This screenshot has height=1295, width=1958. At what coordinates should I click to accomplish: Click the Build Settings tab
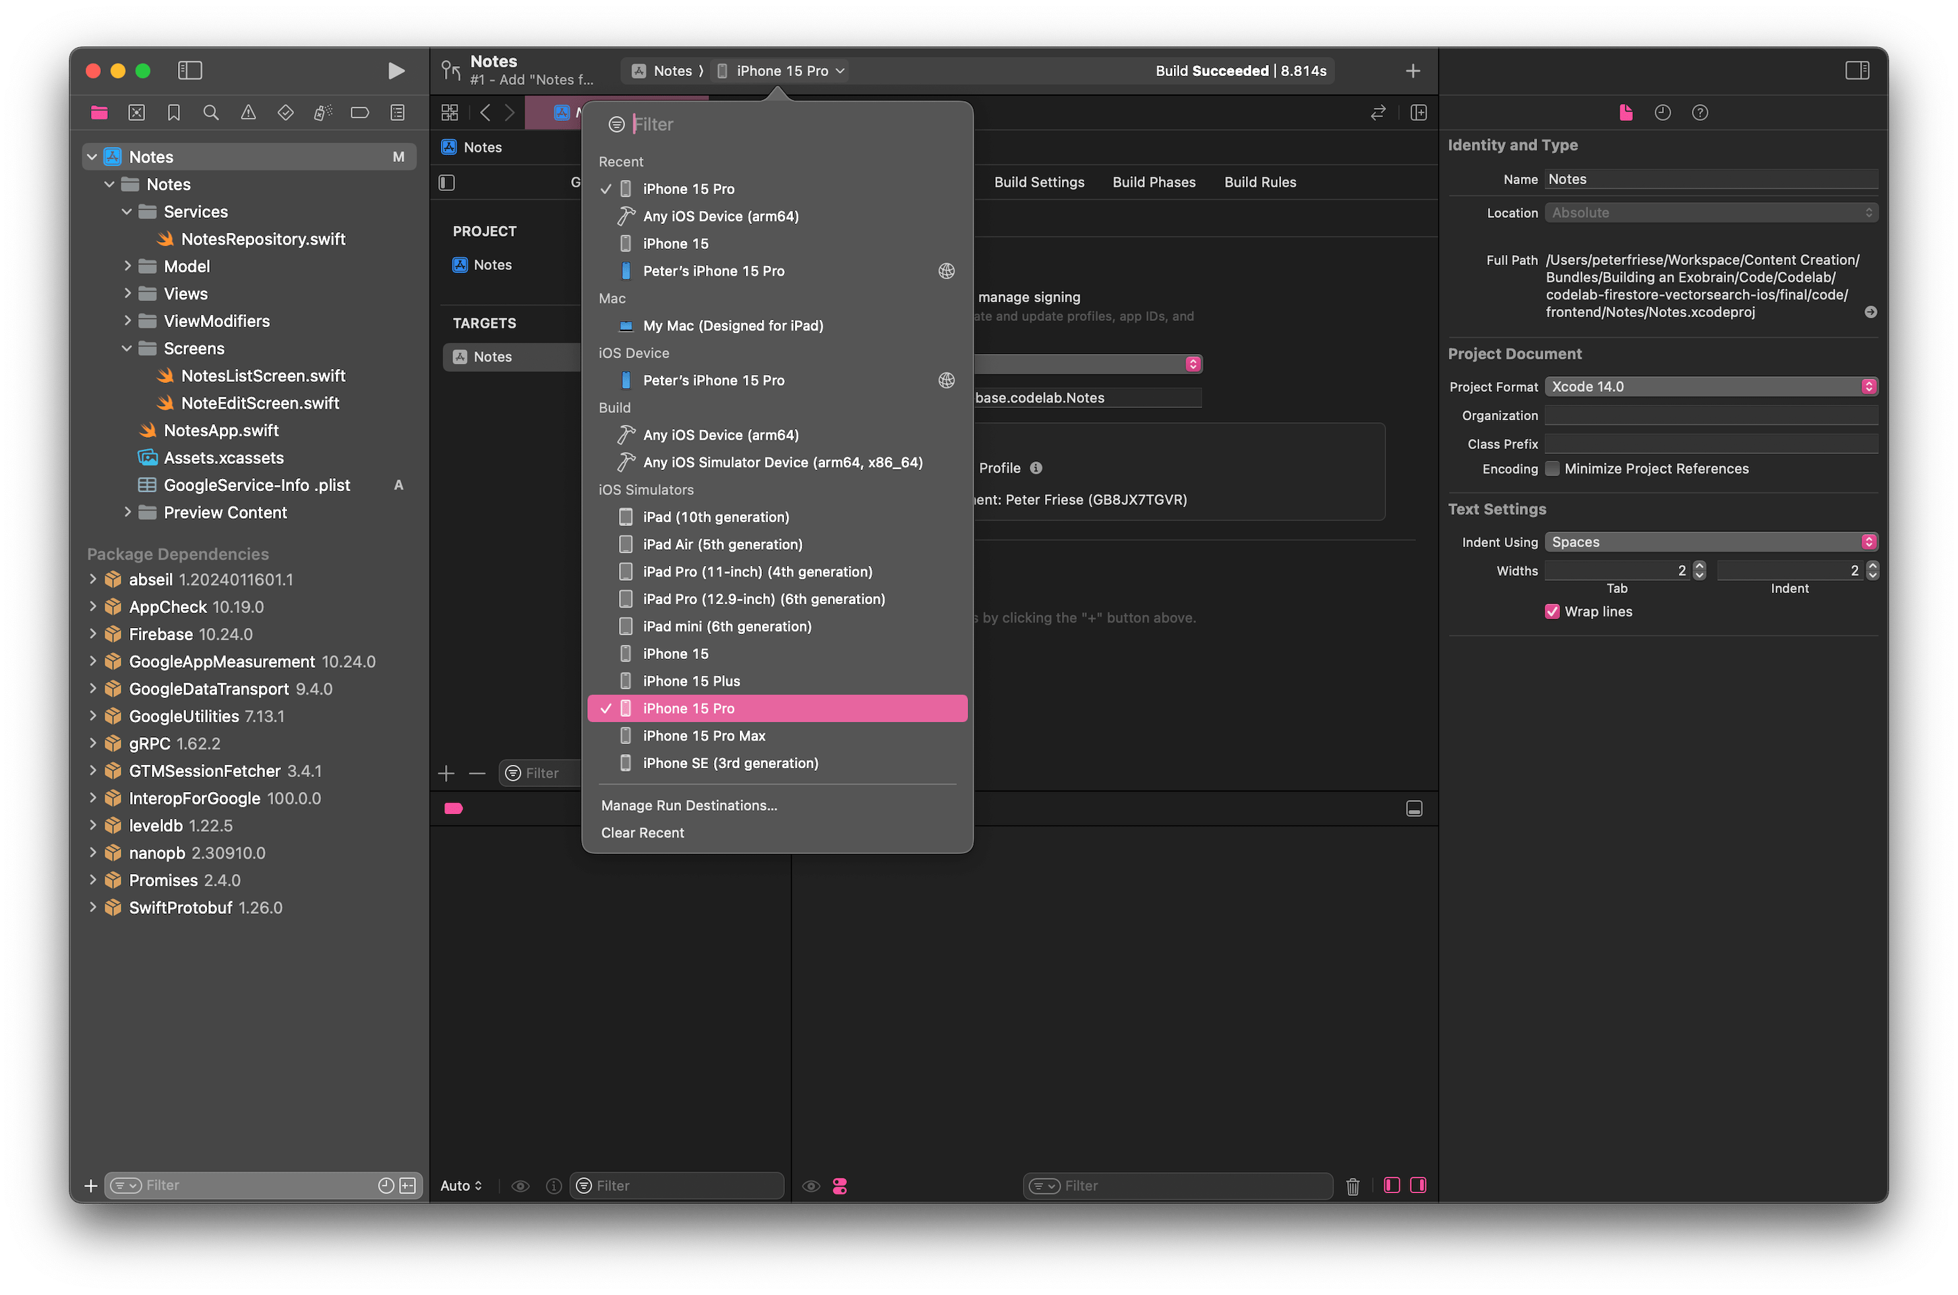tap(1038, 182)
